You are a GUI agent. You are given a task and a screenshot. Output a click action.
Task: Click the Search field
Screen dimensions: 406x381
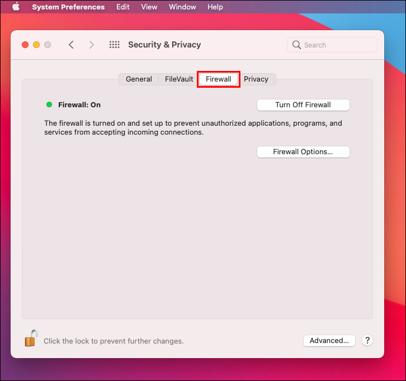tap(332, 45)
